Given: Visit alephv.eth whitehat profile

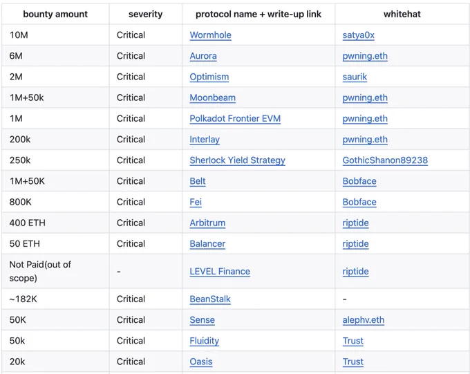Looking at the screenshot, I should pyautogui.click(x=364, y=320).
